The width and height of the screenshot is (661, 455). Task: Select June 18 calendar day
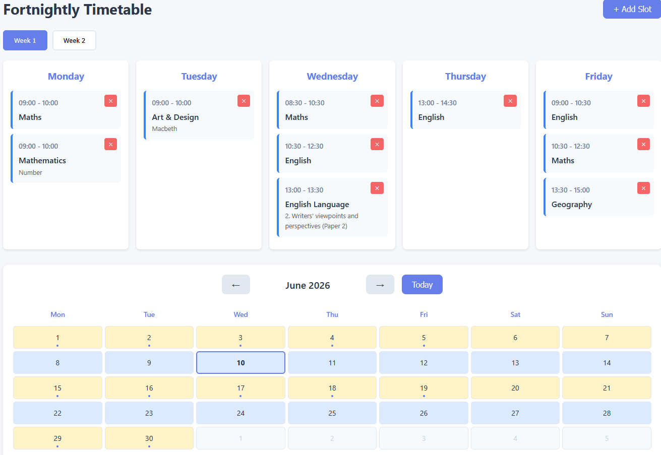click(x=332, y=388)
